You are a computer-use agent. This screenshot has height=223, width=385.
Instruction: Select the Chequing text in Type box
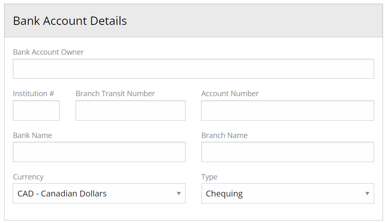(x=224, y=194)
